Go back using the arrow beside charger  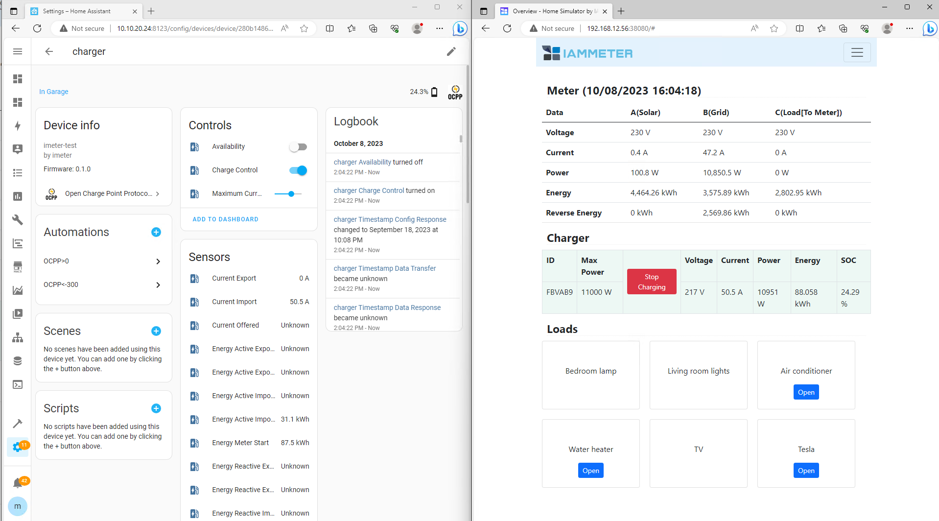(x=49, y=51)
